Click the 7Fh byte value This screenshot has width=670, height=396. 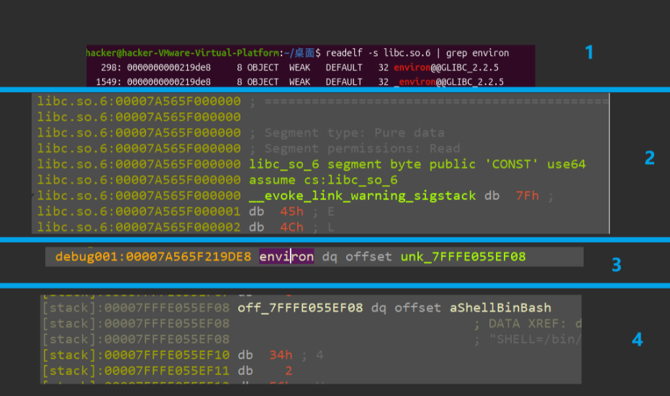tap(528, 196)
